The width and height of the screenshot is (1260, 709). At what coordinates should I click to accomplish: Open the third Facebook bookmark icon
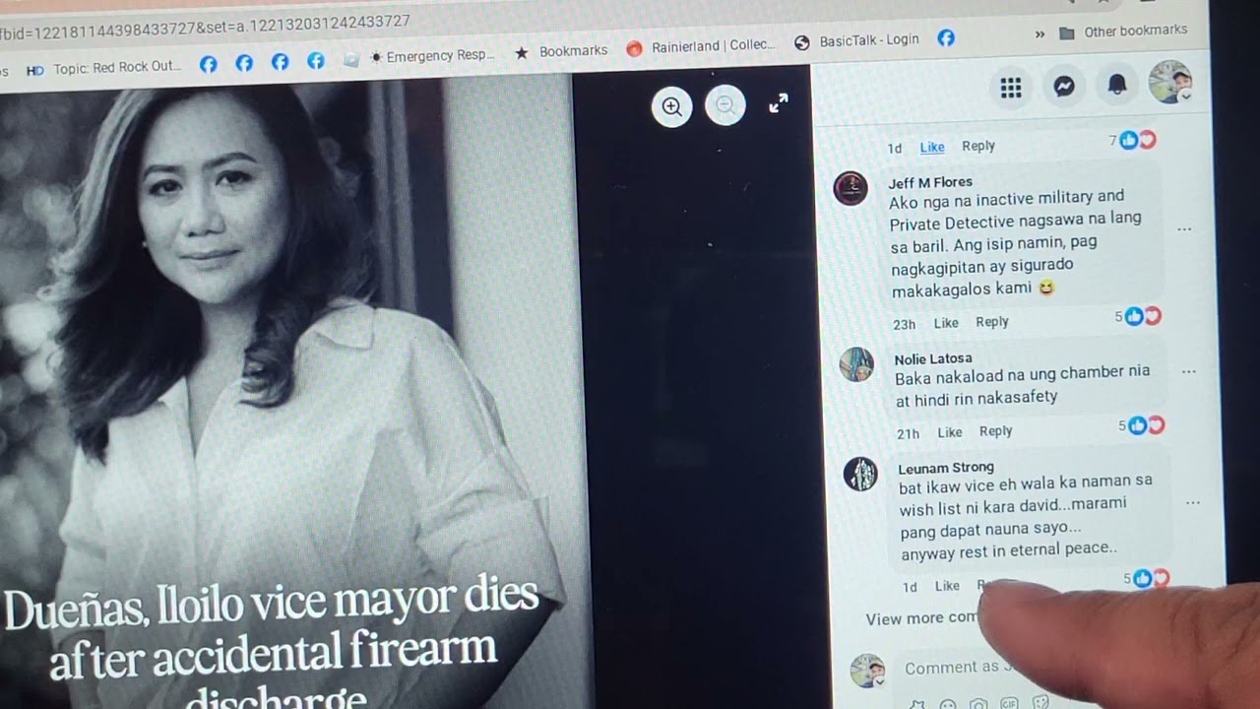pos(280,62)
